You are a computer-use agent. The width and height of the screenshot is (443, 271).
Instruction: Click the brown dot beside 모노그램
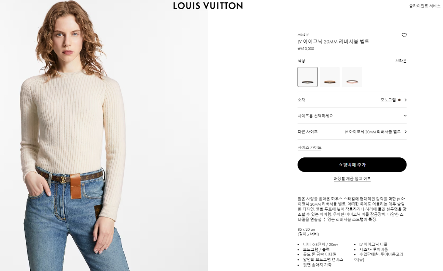[399, 100]
